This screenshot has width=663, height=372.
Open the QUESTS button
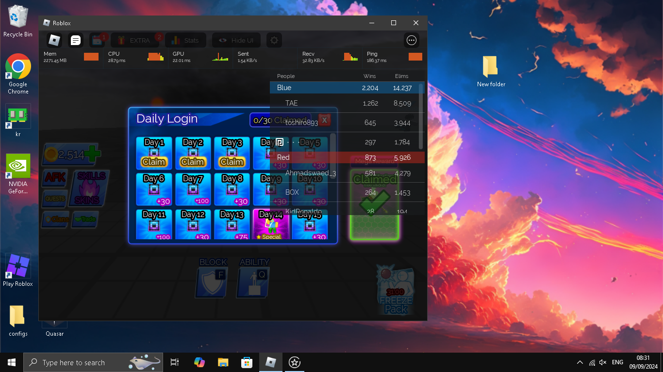point(55,199)
